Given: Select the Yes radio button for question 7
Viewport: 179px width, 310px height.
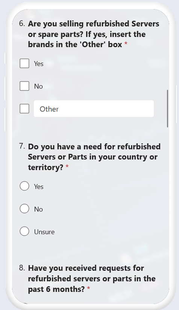Looking at the screenshot, I should click(24, 186).
